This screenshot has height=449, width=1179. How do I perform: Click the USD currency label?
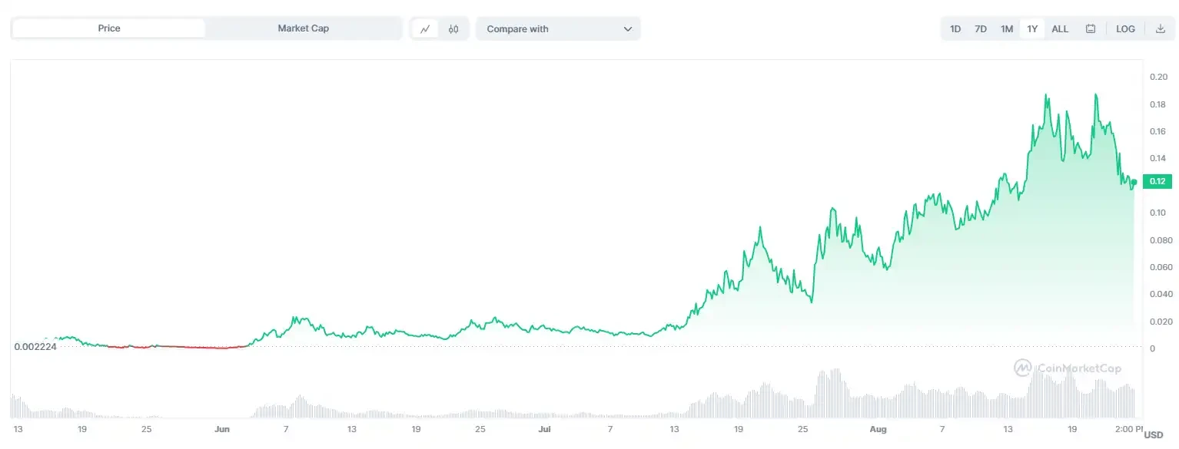coord(1154,435)
